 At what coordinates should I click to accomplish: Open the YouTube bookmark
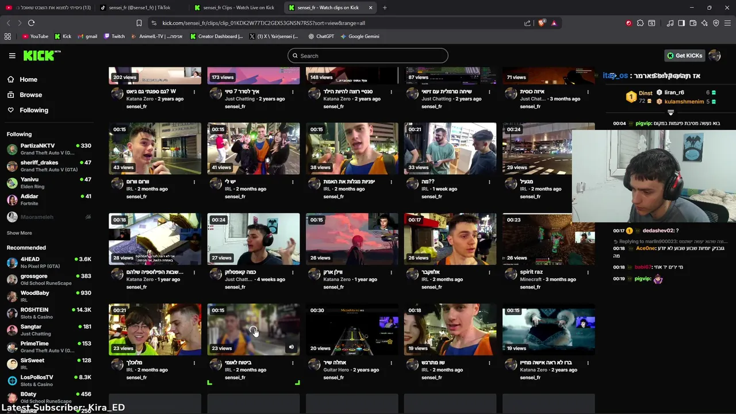click(35, 36)
